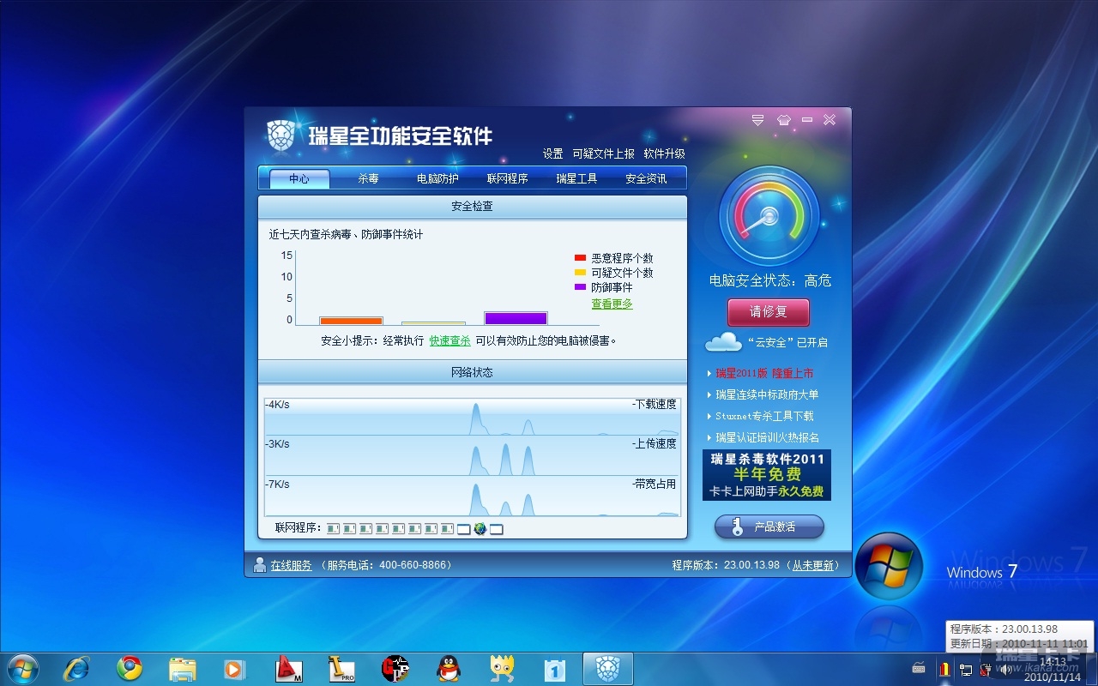This screenshot has height=686, width=1098.
Task: Click the 从未更新 link
Action: click(812, 565)
